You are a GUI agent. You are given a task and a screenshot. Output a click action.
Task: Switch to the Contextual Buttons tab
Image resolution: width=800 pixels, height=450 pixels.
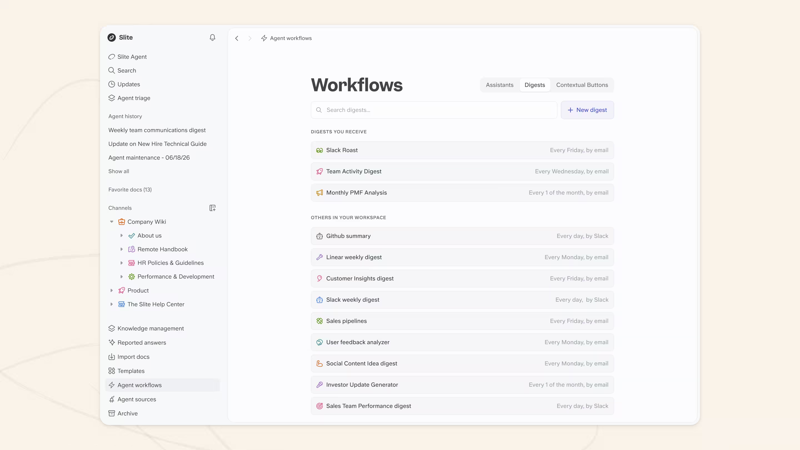[x=582, y=85]
